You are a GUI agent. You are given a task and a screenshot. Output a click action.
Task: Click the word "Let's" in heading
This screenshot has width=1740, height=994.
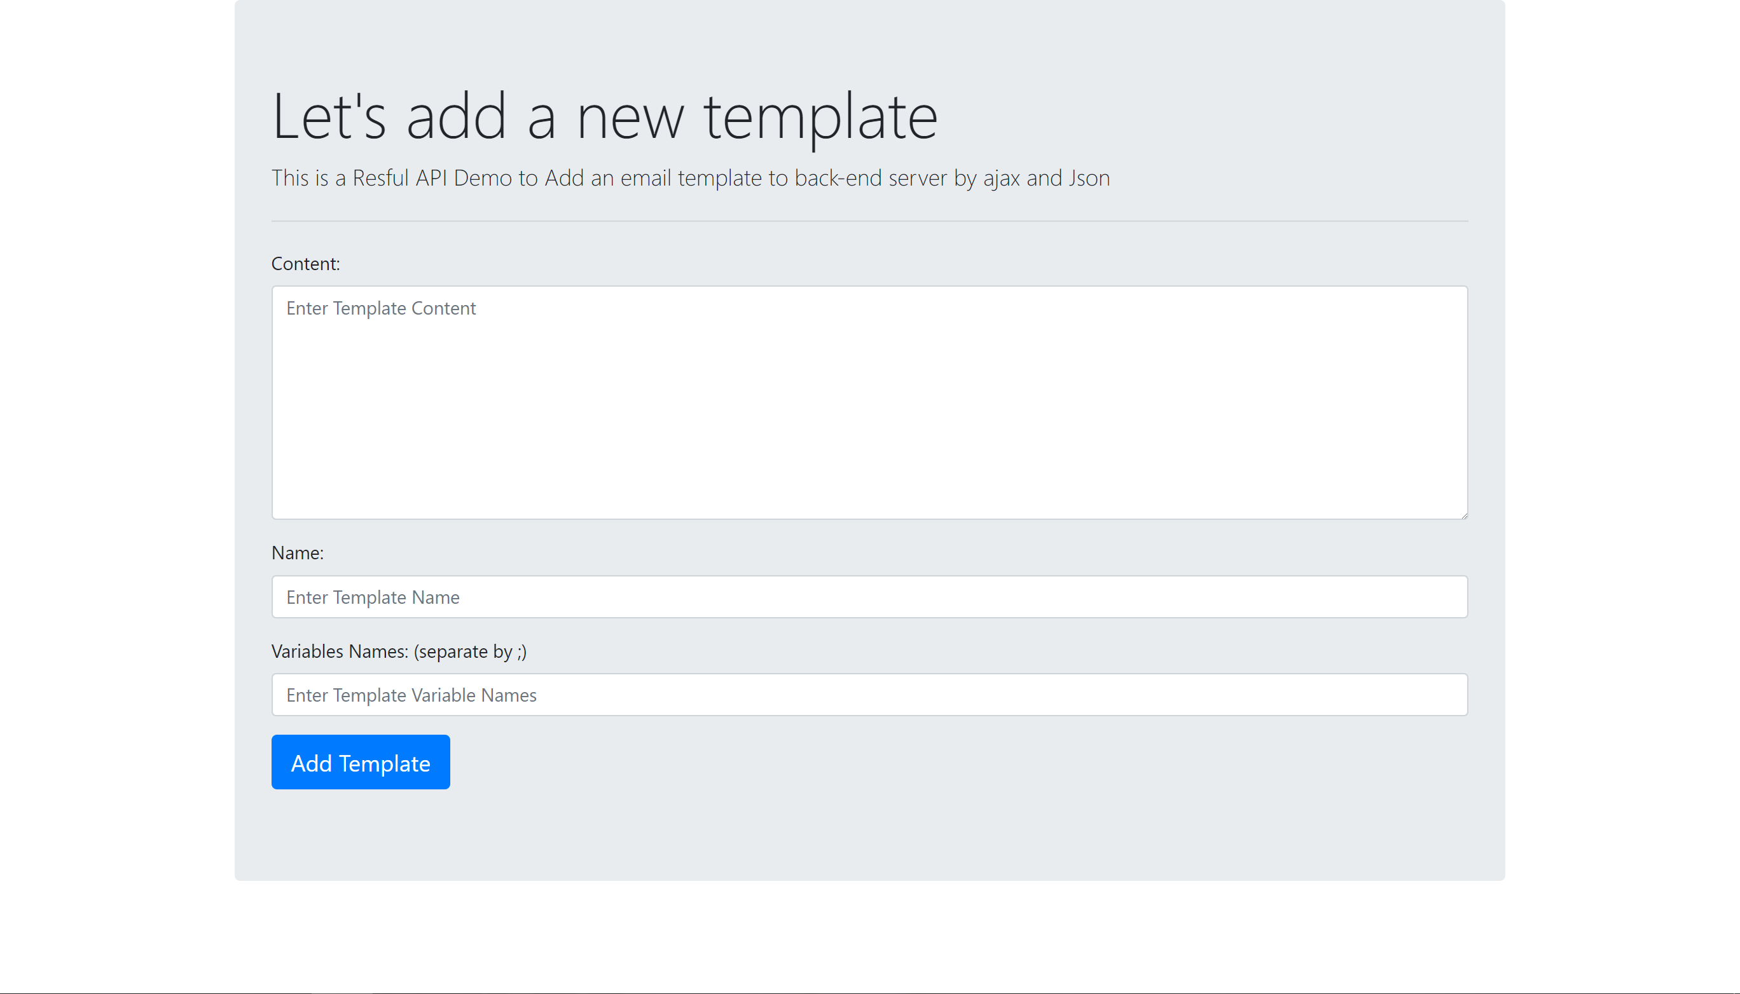pos(329,118)
